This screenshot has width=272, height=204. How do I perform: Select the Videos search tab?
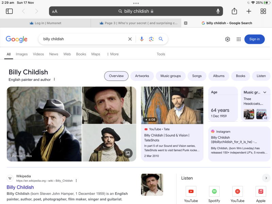[38, 54]
